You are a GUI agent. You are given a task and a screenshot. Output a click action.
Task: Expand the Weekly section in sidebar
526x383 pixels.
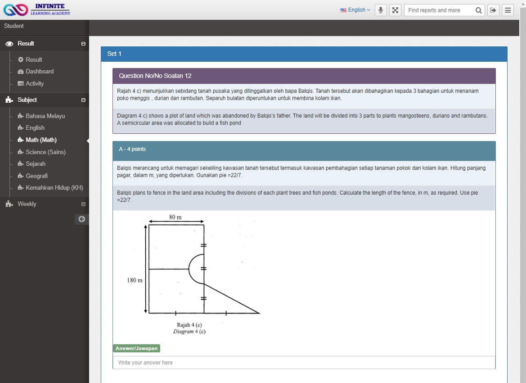point(83,204)
